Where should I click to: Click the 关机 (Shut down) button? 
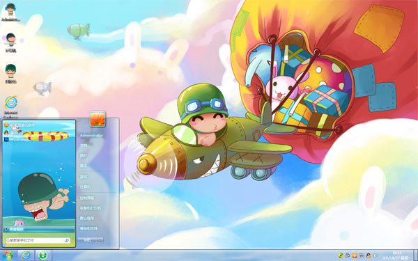click(88, 240)
